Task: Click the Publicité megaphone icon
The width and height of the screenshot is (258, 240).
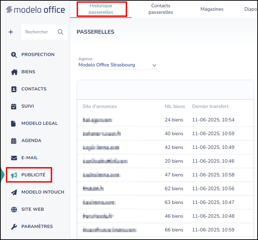Action: click(x=14, y=175)
